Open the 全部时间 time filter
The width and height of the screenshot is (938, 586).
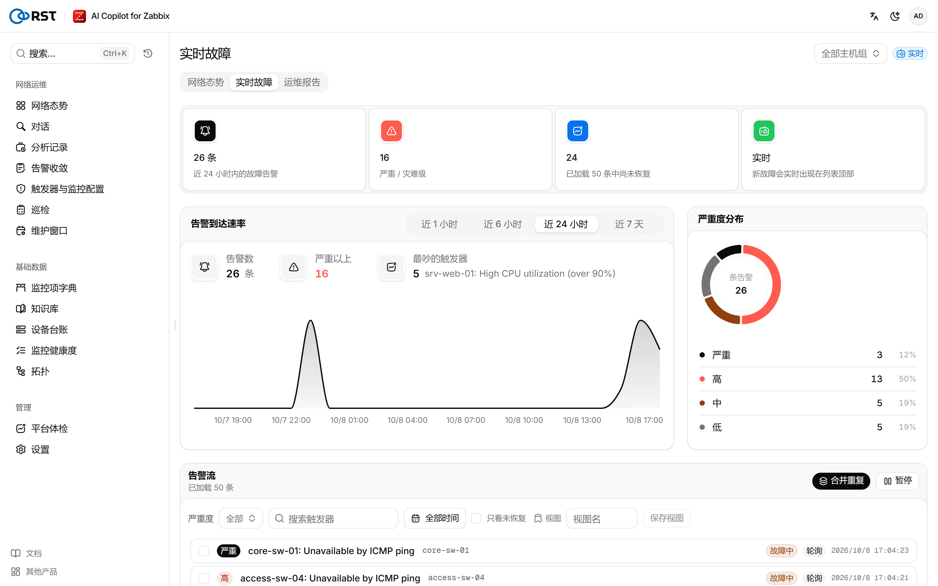coord(434,519)
